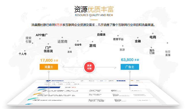The width and height of the screenshot is (187, 109).
Task: Select the 个人号 label
Action: 22,54
